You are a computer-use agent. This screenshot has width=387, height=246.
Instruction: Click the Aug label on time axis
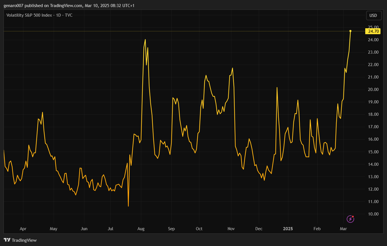pos(141,229)
